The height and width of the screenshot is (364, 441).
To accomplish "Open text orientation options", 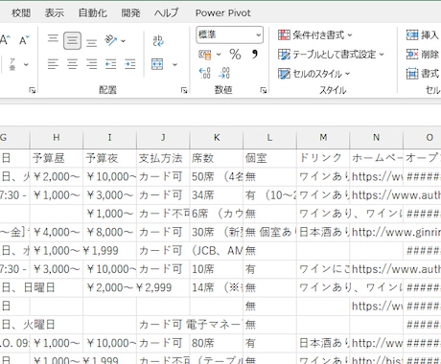I will (110, 40).
